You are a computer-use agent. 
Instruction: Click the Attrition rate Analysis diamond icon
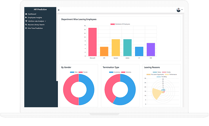coord(26,21)
